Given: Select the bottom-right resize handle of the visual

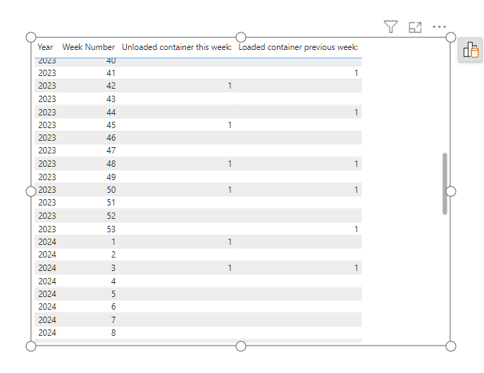Looking at the screenshot, I should click(x=451, y=346).
